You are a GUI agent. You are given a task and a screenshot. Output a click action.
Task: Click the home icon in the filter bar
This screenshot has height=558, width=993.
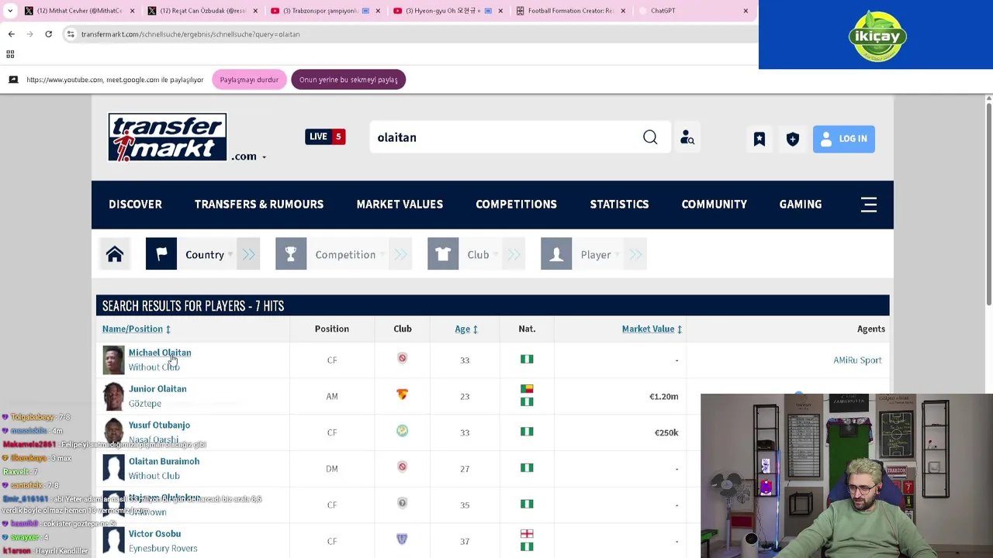[x=115, y=254]
